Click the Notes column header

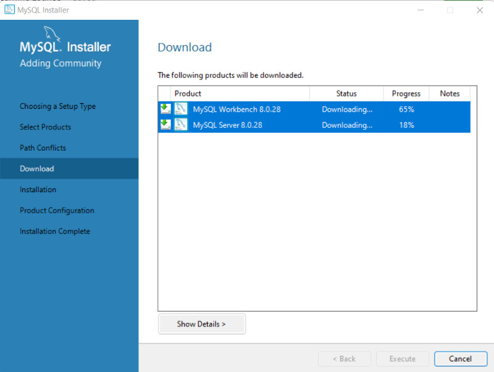point(450,94)
